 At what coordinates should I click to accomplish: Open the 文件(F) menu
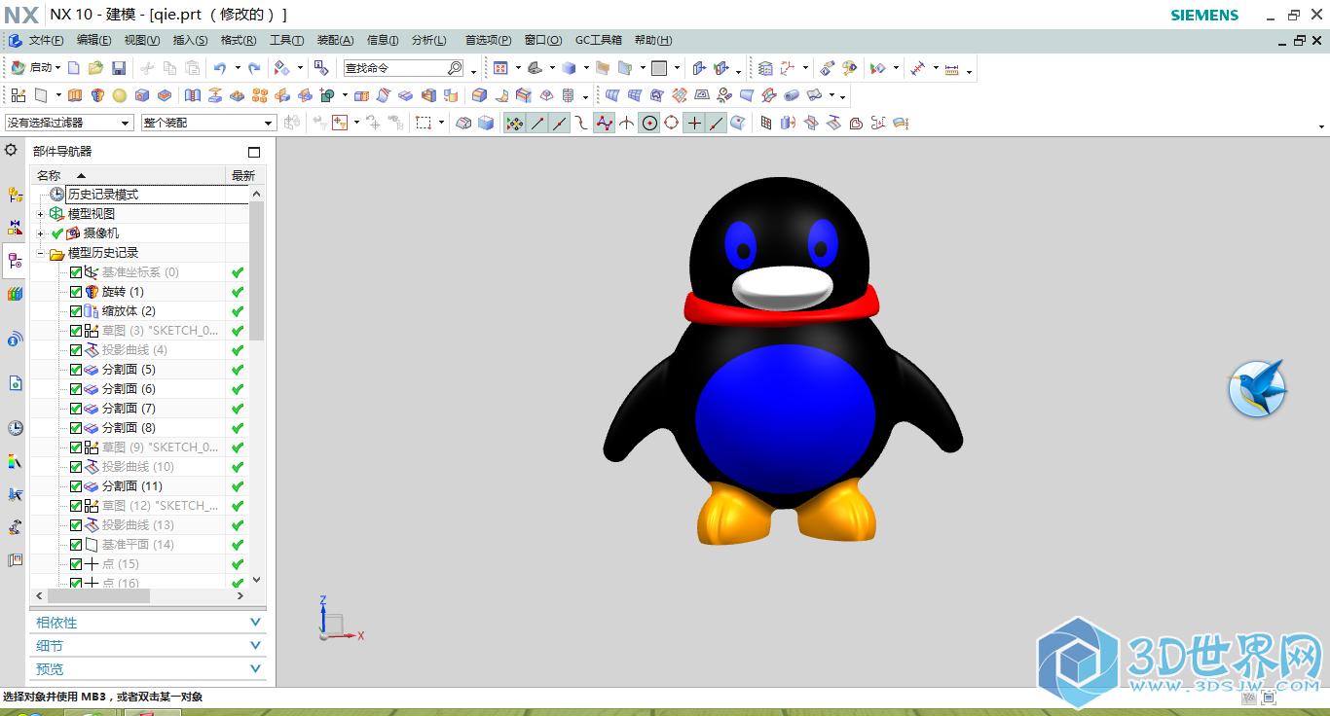(46, 40)
